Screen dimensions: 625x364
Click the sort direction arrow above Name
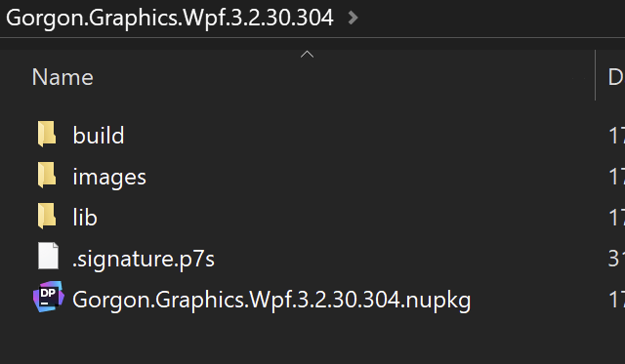[307, 55]
